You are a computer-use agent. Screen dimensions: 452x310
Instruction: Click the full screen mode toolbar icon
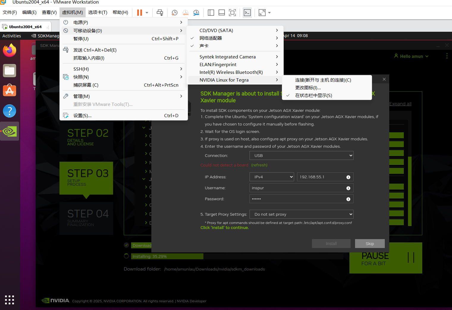pos(232,12)
